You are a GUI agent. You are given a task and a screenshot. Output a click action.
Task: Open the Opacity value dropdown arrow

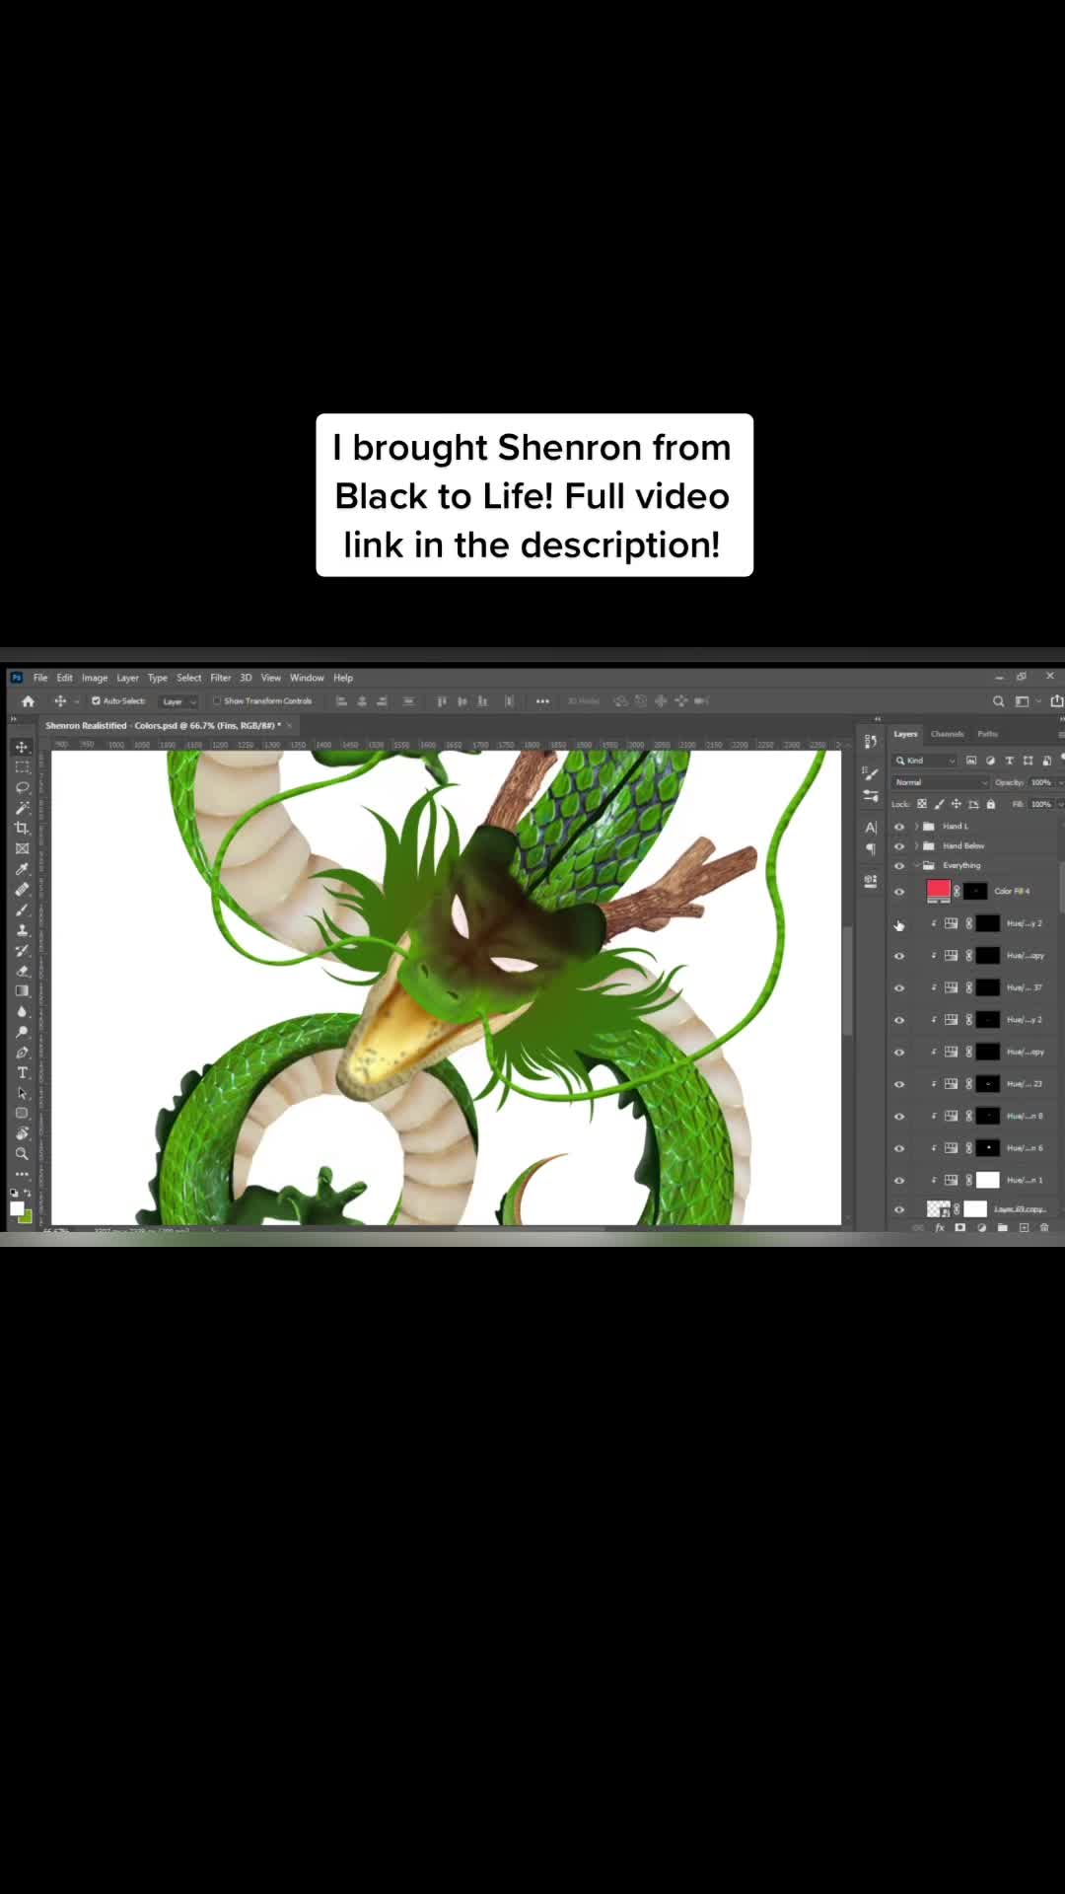coord(1060,782)
